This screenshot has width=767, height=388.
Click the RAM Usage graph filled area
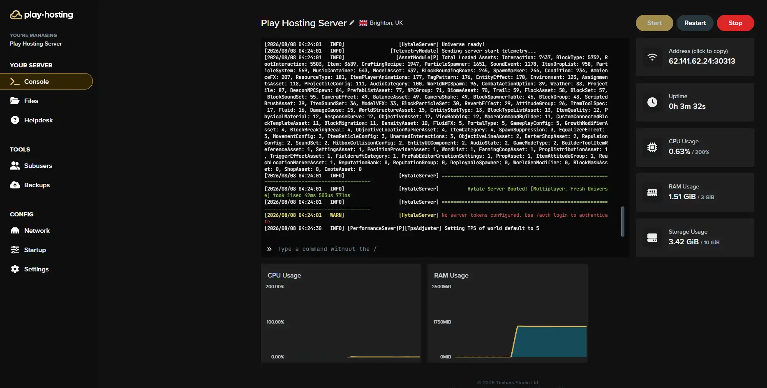pyautogui.click(x=550, y=342)
